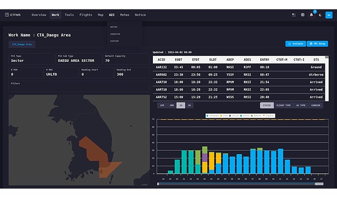Open the Flights menu
The image size is (337, 198).
coord(85,15)
